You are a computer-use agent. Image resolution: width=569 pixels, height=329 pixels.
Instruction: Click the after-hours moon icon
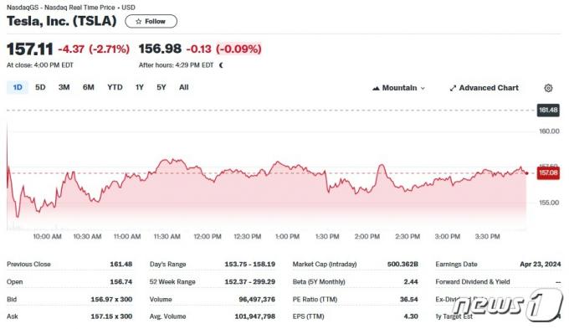point(221,65)
